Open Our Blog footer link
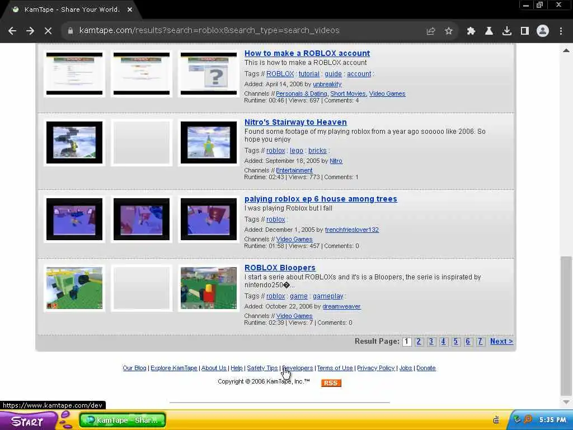The height and width of the screenshot is (430, 573). pos(134,368)
